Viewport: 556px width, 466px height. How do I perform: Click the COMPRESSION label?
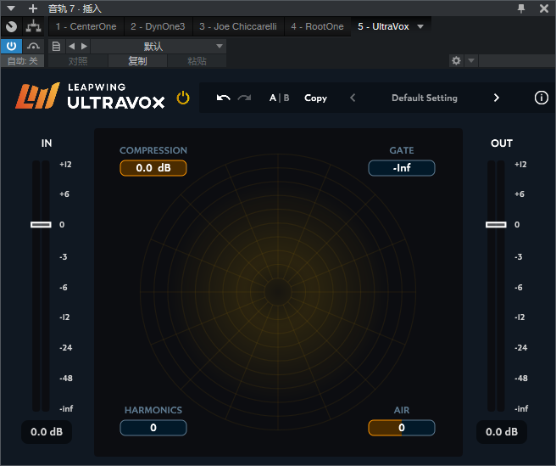pos(153,150)
